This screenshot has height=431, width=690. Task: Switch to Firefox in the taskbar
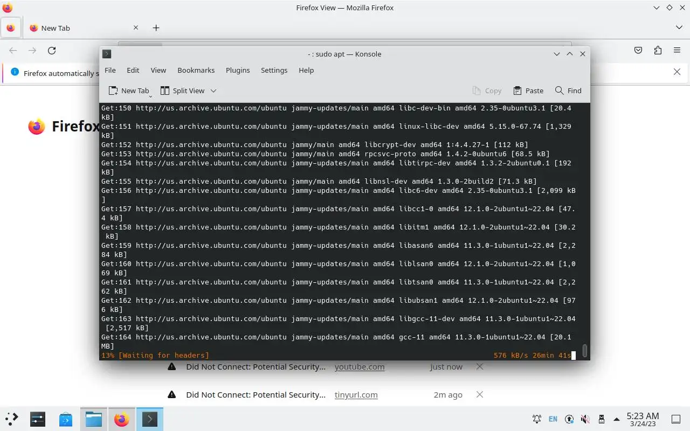(122, 419)
